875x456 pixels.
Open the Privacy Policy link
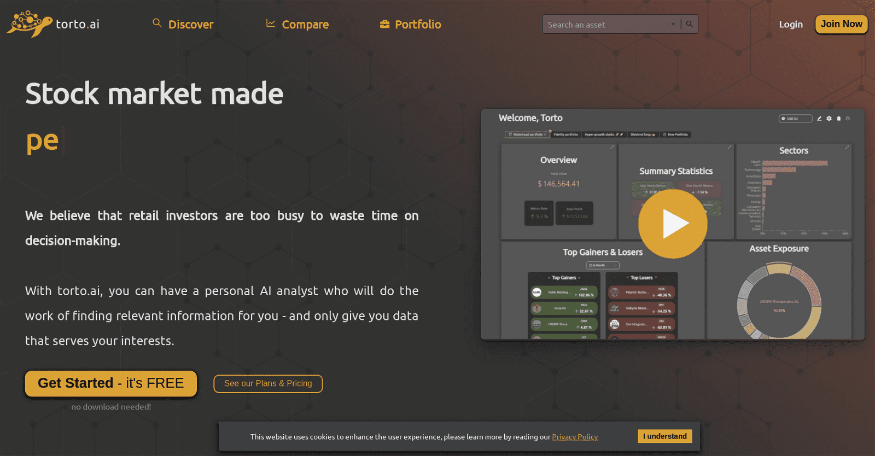[575, 437]
